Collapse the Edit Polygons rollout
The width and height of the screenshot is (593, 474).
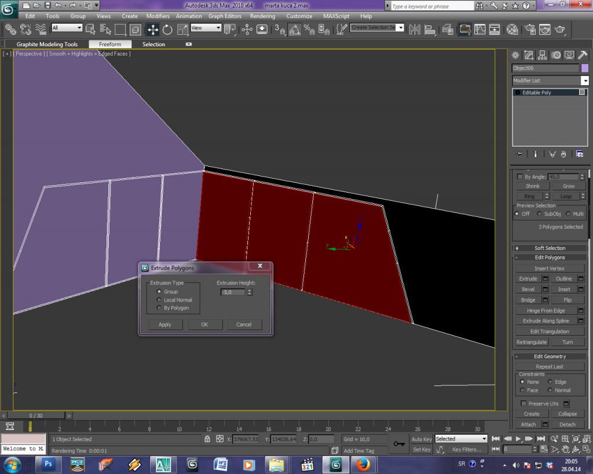coord(550,258)
